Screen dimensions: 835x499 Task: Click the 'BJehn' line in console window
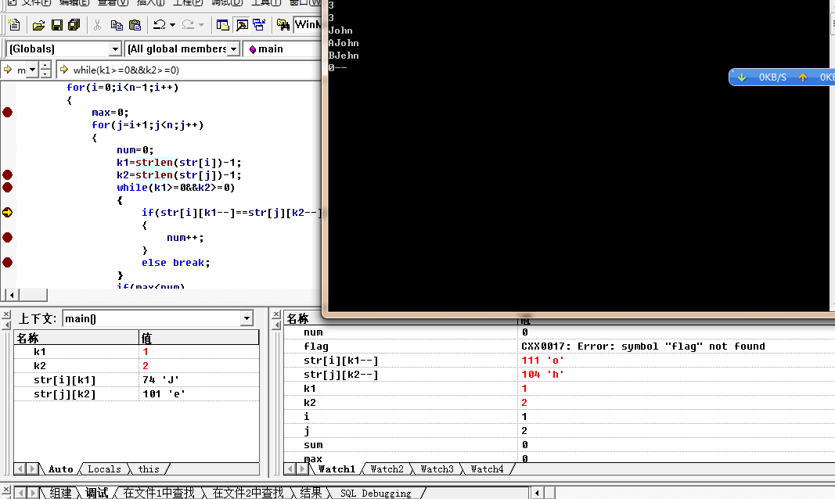[344, 56]
